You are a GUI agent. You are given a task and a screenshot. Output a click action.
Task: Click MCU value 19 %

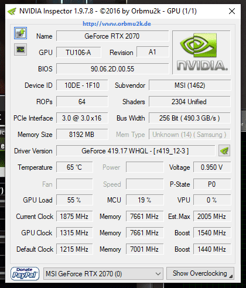pyautogui.click(x=145, y=200)
